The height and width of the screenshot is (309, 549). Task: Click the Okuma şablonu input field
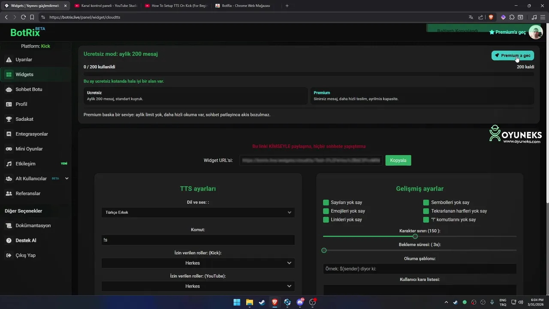tap(419, 269)
